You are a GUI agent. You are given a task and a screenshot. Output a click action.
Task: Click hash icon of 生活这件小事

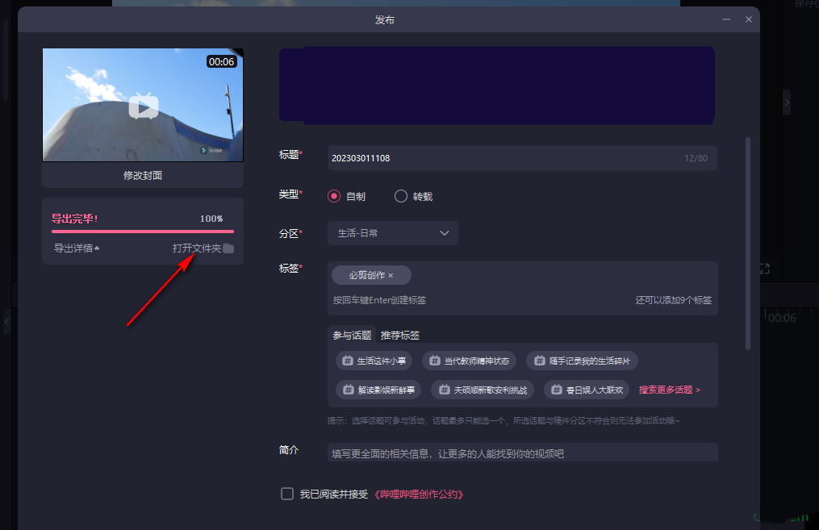click(347, 361)
